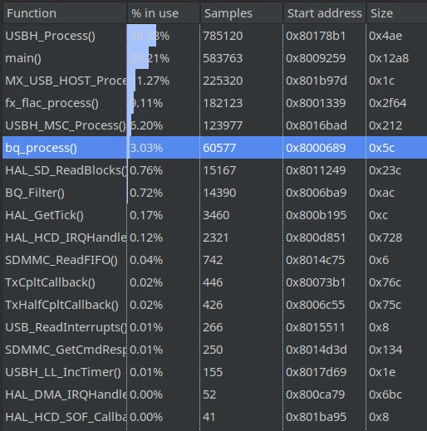The width and height of the screenshot is (427, 431).
Task: Click the size value 0x76c
Action: [x=385, y=282]
